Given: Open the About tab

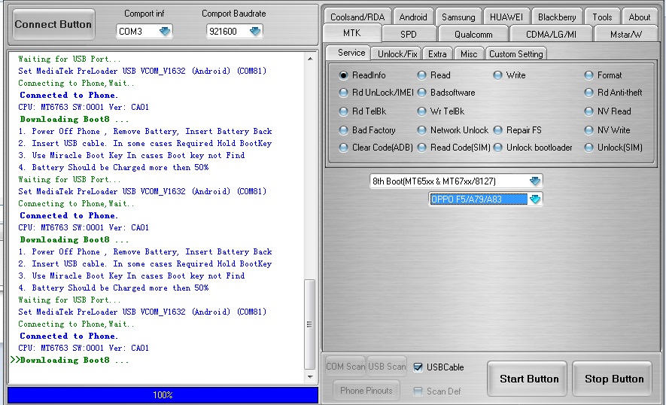Looking at the screenshot, I should tap(639, 17).
